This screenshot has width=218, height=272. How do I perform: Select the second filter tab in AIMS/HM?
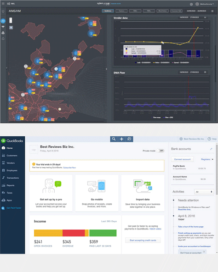point(121,11)
